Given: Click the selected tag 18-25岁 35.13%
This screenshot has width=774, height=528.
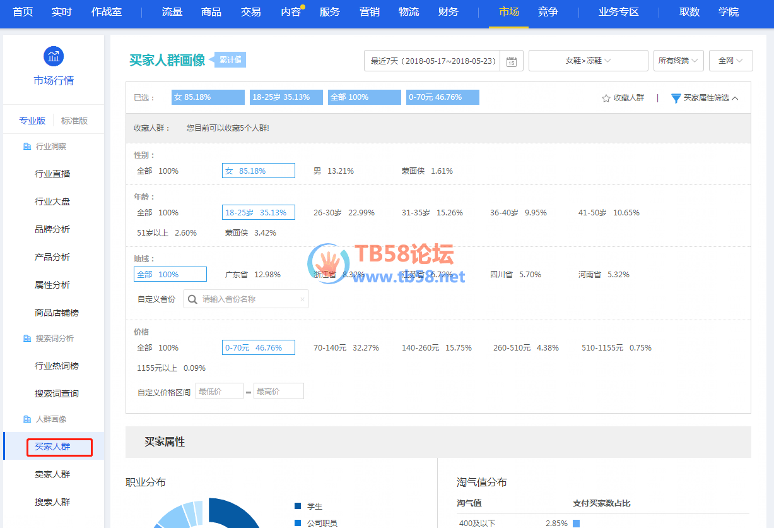Looking at the screenshot, I should 286,97.
